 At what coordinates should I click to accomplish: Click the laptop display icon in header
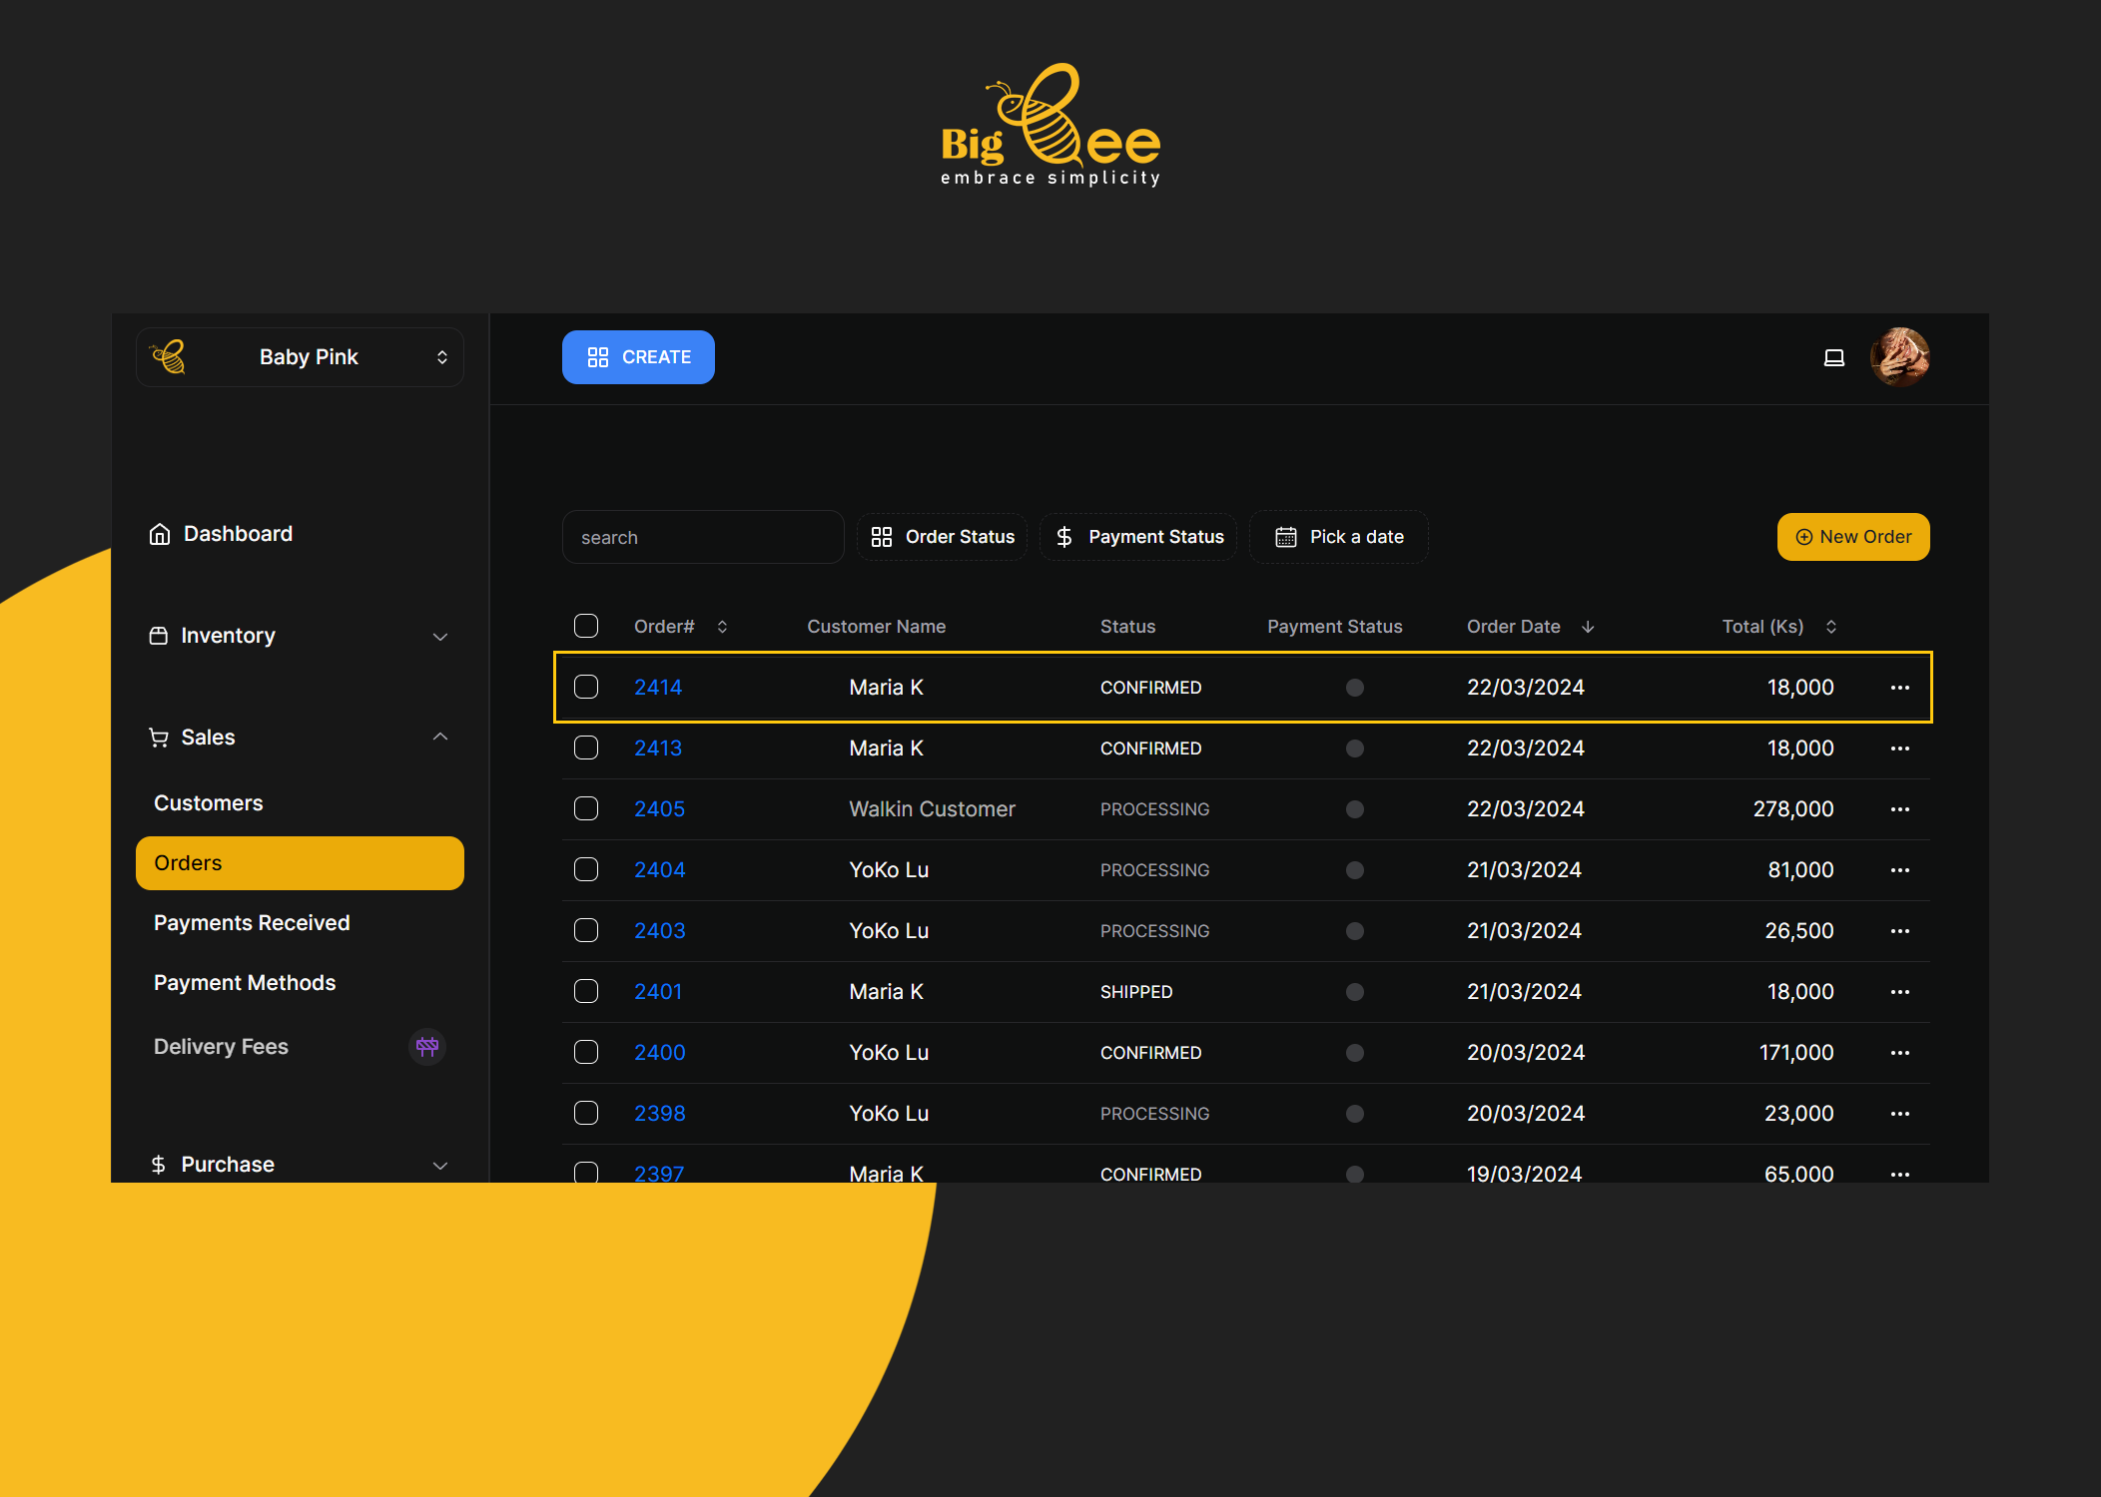pos(1833,357)
